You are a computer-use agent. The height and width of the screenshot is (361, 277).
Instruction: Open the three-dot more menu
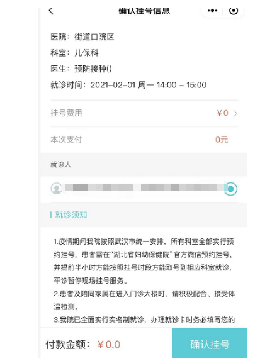[x=212, y=11]
